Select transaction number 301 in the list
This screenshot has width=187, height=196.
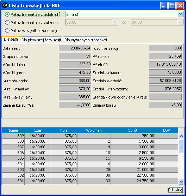click(90, 181)
